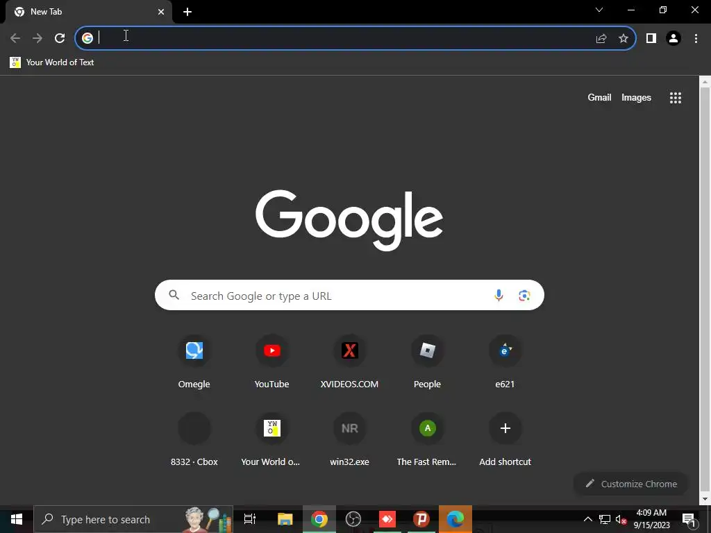
Task: Click Customize Chrome button
Action: click(630, 484)
